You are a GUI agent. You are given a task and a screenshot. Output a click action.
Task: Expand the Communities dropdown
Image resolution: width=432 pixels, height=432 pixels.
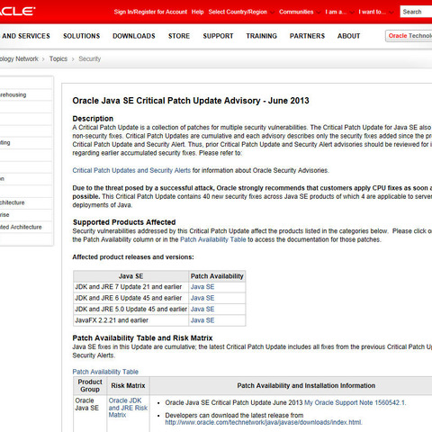pos(300,12)
